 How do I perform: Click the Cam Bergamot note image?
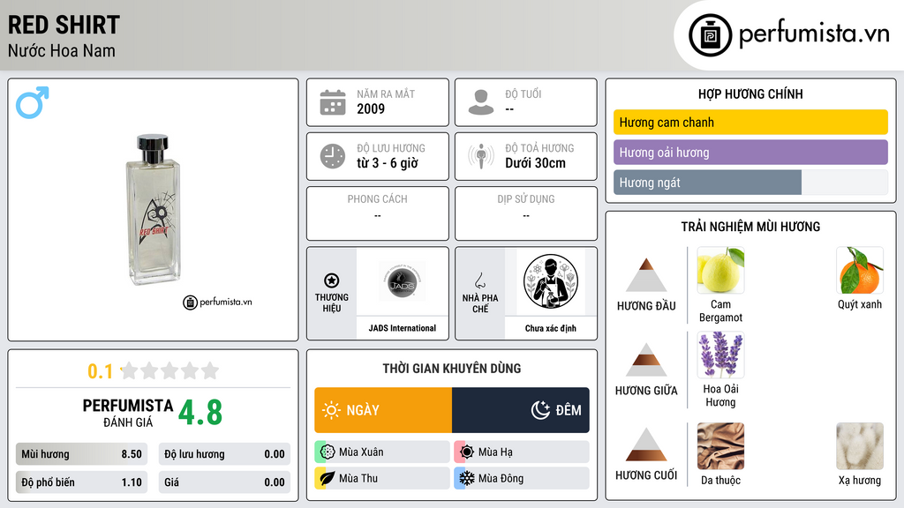click(720, 270)
